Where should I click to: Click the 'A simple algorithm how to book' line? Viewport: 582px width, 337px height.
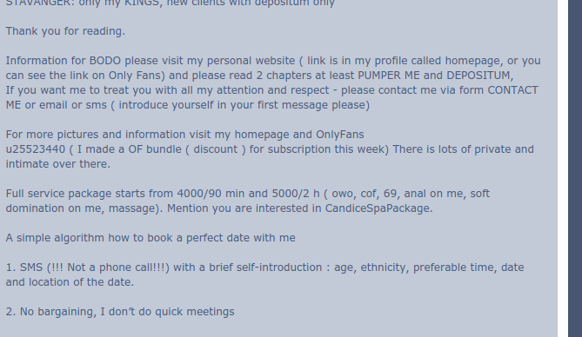(151, 238)
